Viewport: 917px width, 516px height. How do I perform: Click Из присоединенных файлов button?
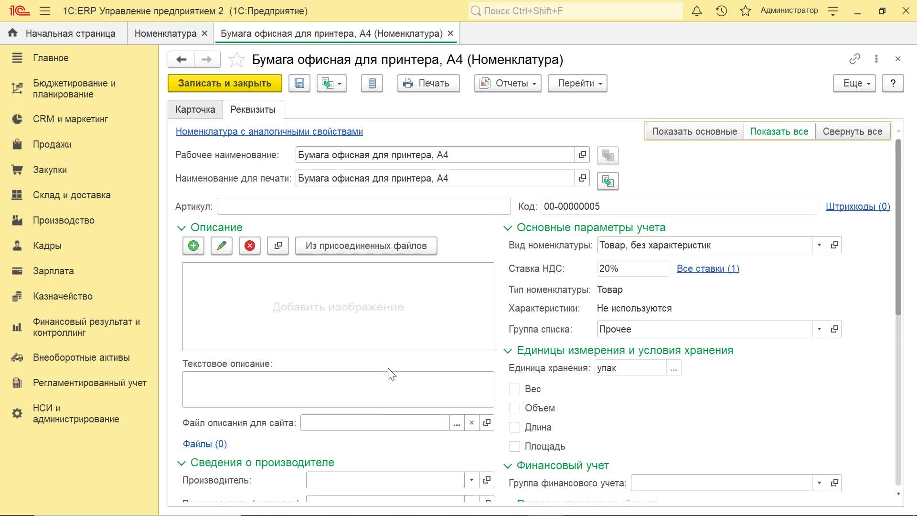click(366, 246)
